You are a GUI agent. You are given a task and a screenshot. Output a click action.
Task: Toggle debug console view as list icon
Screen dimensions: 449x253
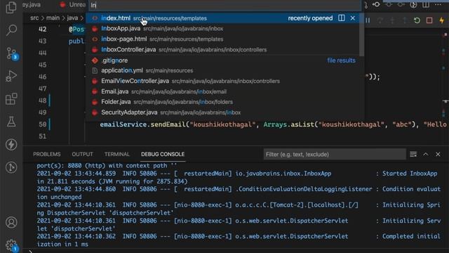(413, 155)
